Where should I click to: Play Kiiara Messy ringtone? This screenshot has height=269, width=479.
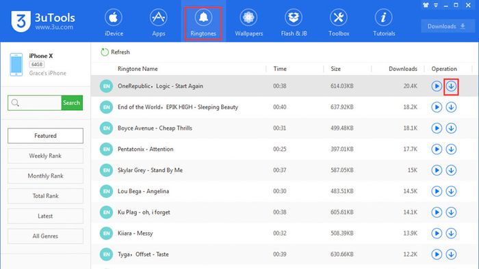tap(437, 233)
